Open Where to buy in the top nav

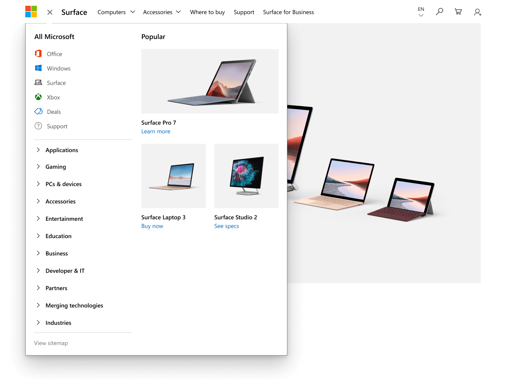207,12
